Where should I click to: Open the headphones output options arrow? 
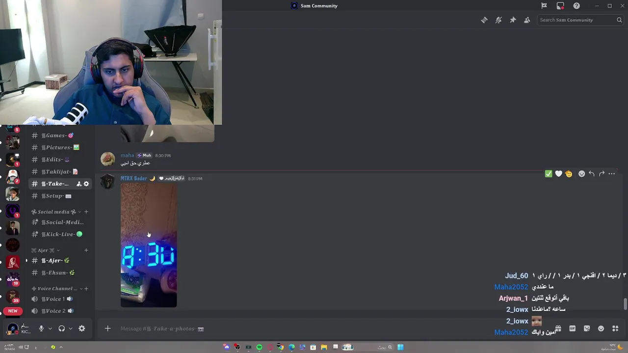[71, 328]
